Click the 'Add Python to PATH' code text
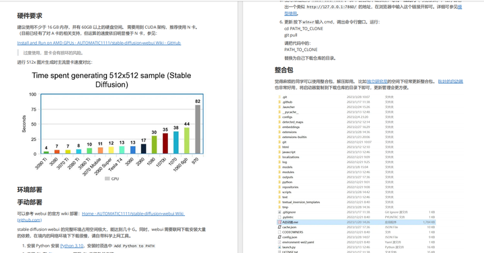 point(134,246)
